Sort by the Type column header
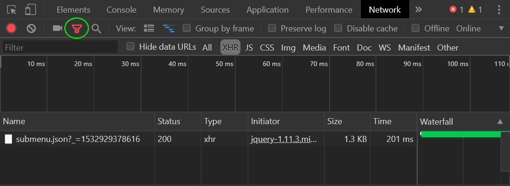510x186 pixels. pyautogui.click(x=225, y=122)
